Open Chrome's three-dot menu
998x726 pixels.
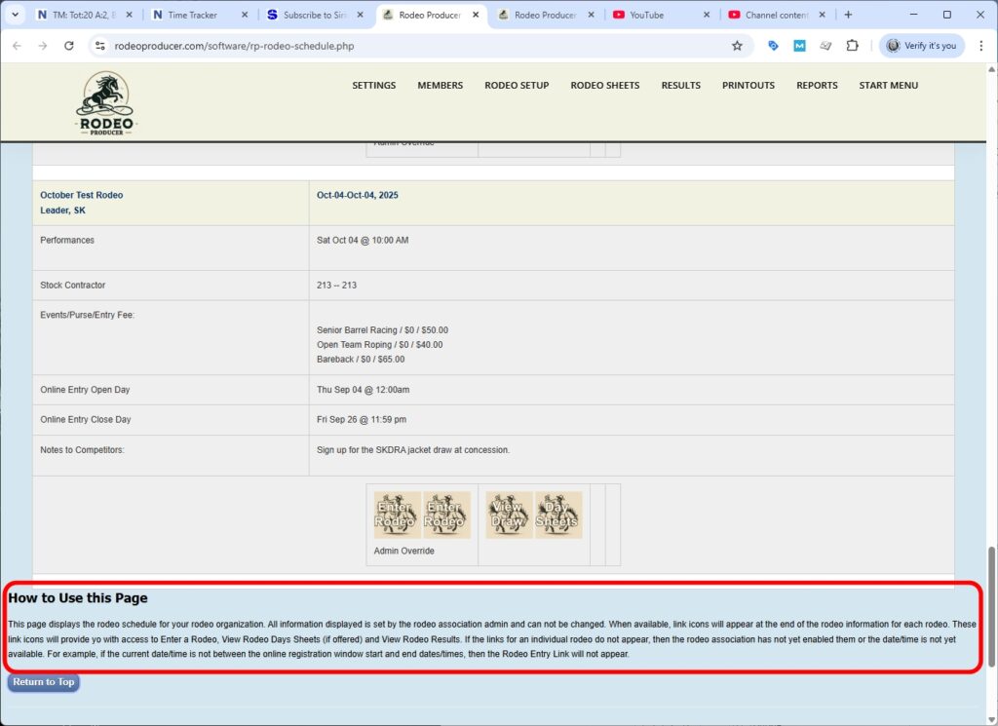point(981,45)
